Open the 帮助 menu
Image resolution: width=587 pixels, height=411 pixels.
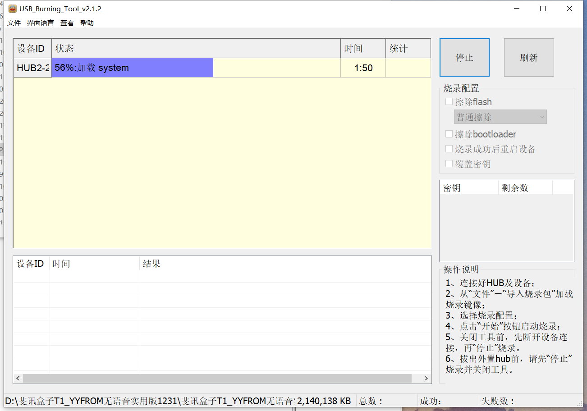[87, 23]
